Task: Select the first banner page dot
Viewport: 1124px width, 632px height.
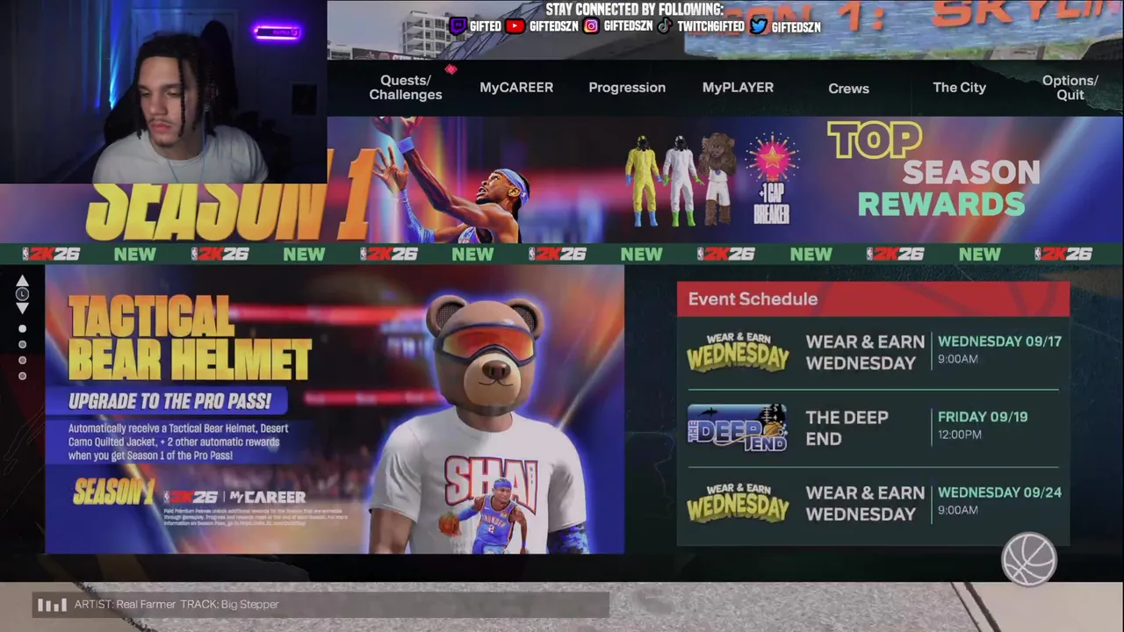Action: coord(23,329)
